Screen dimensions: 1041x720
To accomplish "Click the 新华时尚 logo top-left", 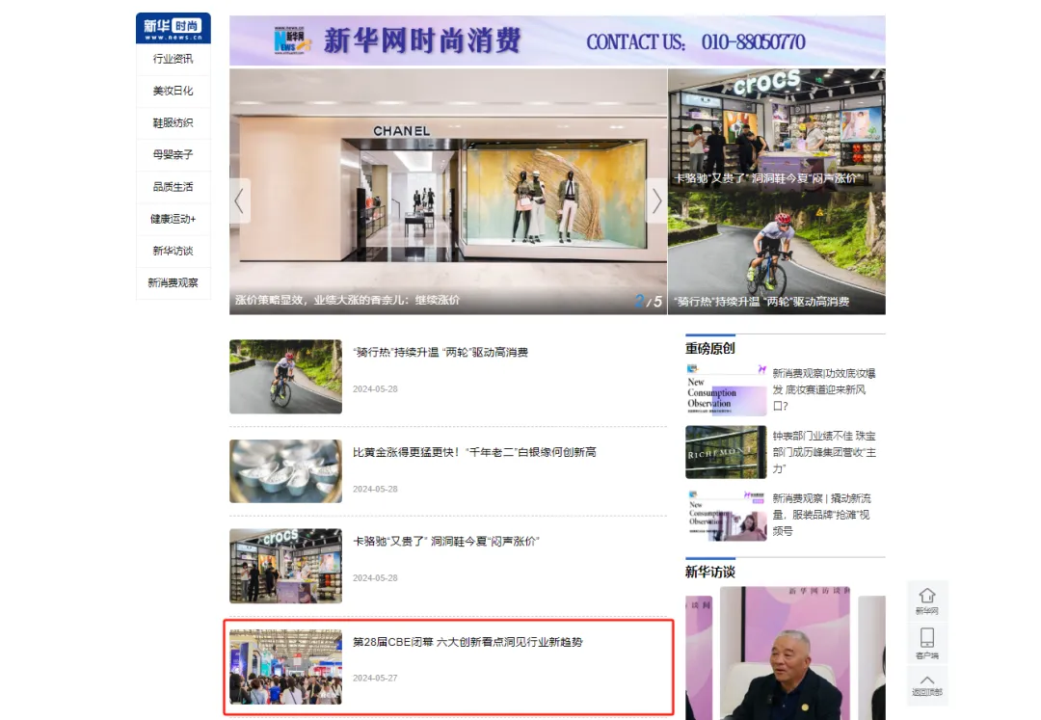I will (x=172, y=28).
